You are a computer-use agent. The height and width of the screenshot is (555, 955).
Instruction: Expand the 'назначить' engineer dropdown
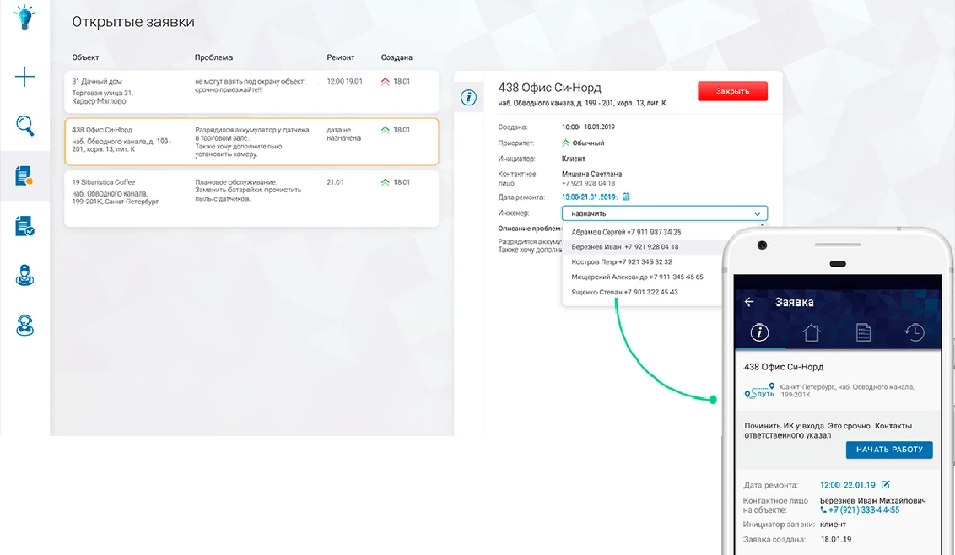[x=665, y=213]
